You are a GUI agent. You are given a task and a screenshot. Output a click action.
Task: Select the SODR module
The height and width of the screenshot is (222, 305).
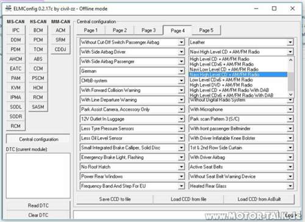tap(16, 116)
